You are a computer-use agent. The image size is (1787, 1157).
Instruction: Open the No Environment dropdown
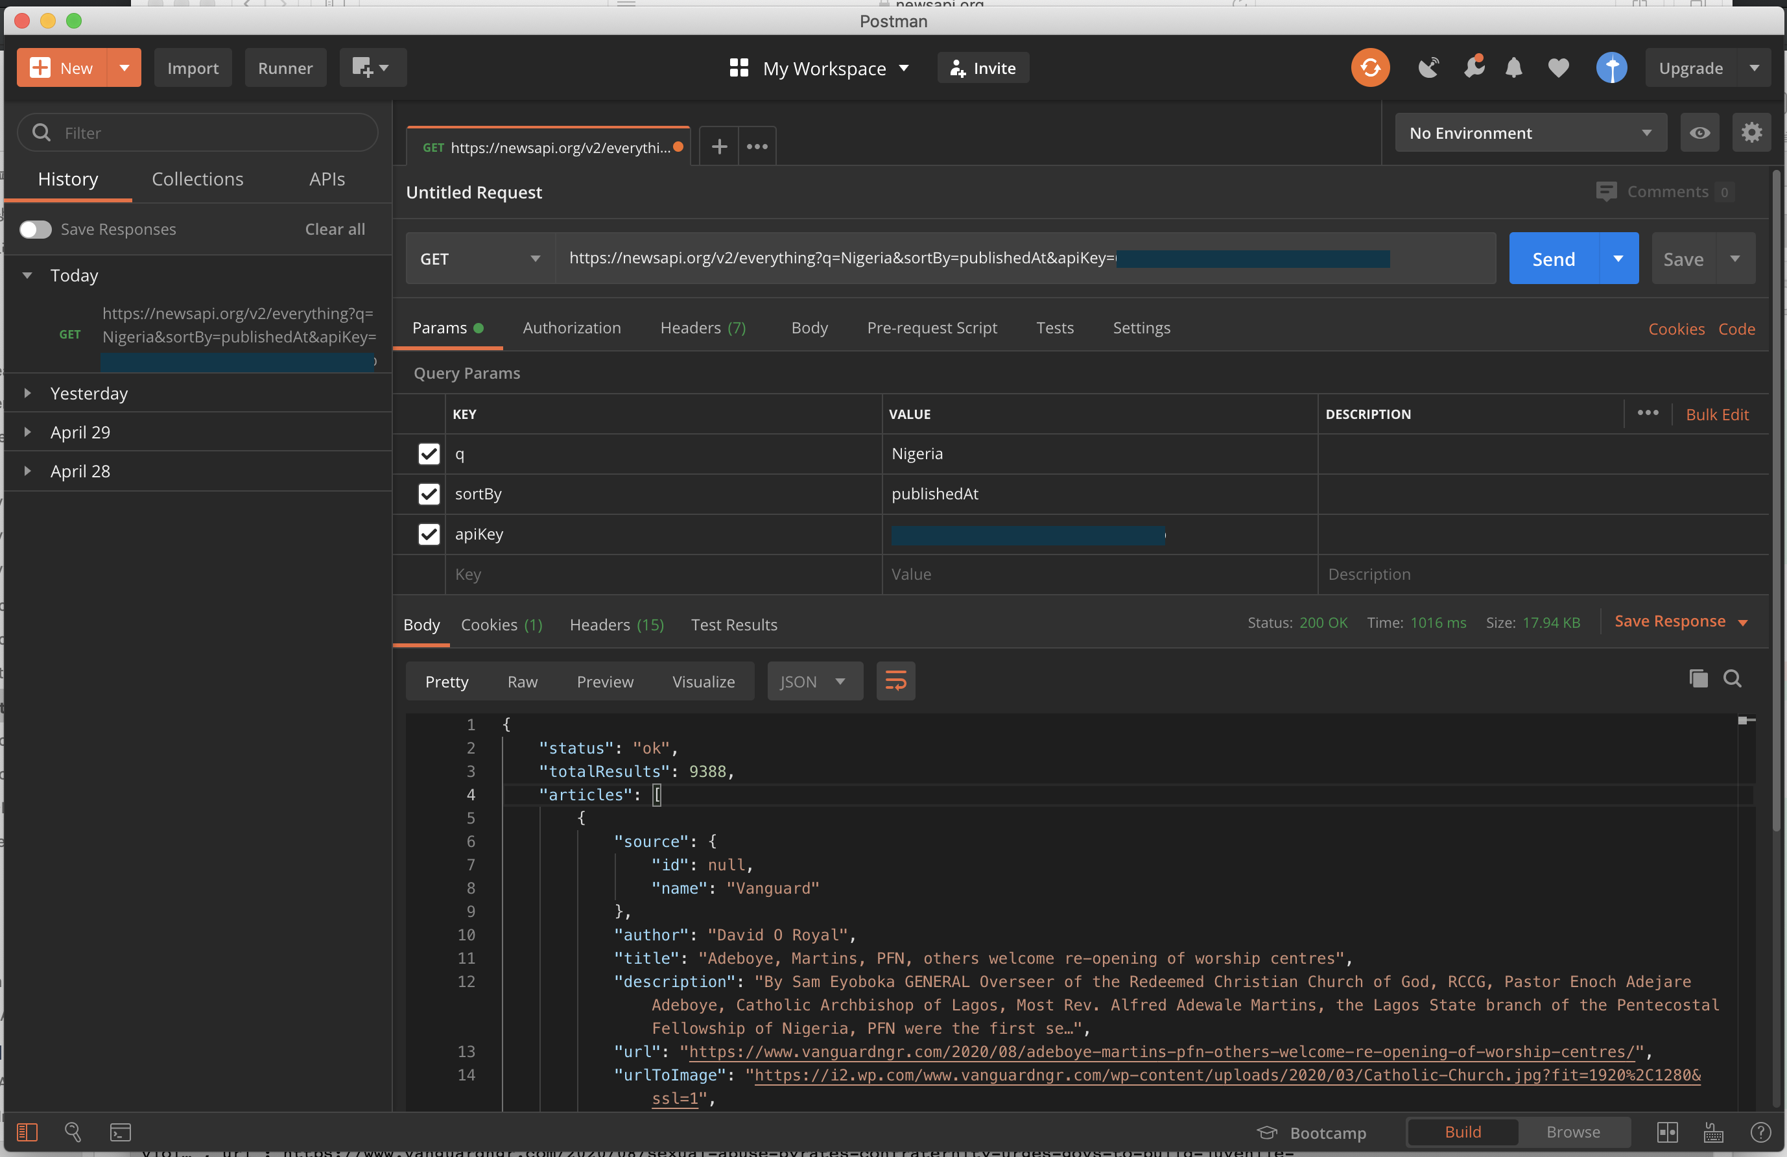click(1530, 133)
